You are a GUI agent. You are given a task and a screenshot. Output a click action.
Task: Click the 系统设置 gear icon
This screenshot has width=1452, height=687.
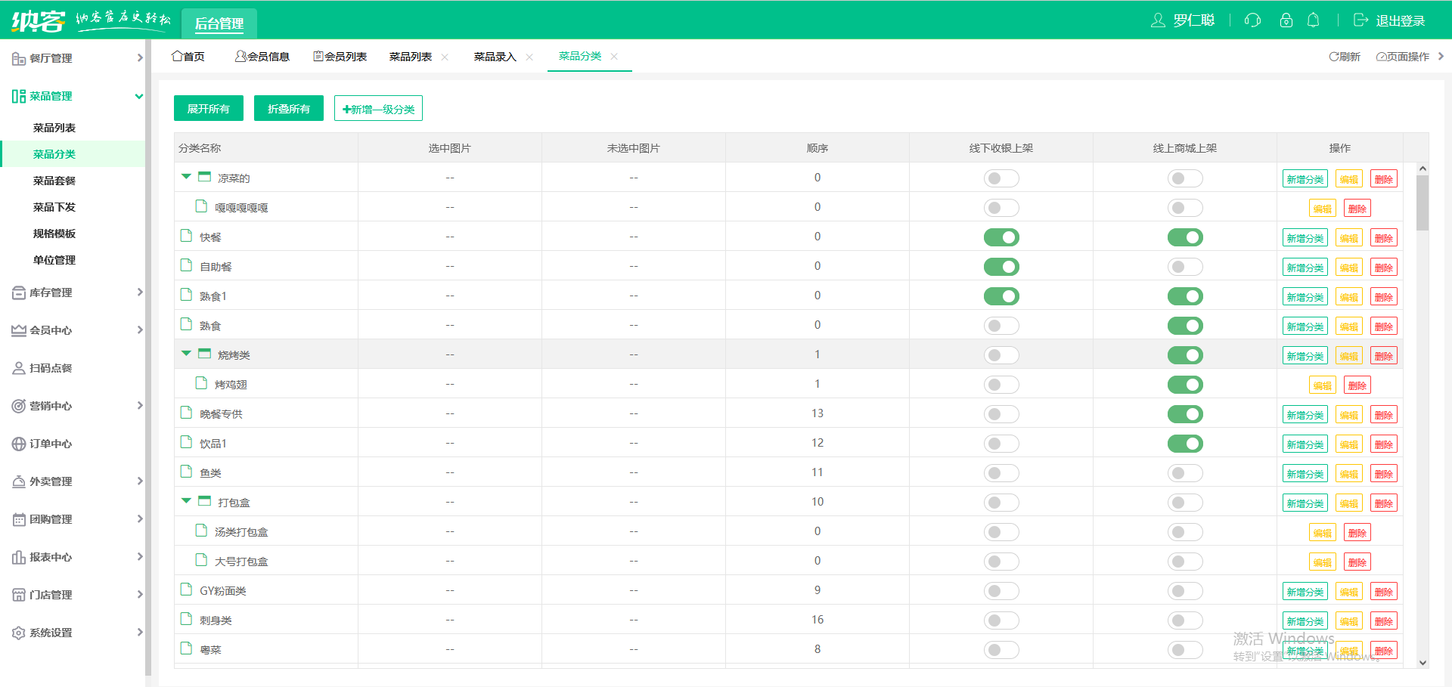point(19,633)
